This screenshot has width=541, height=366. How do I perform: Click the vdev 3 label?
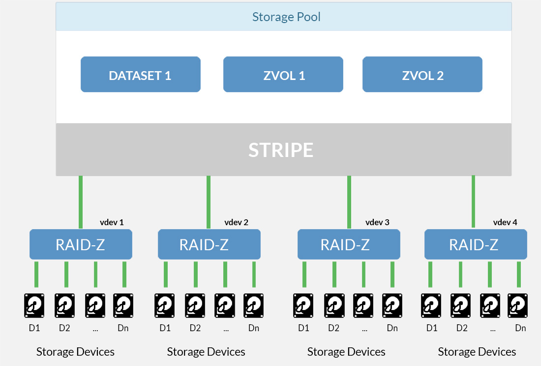tap(377, 222)
